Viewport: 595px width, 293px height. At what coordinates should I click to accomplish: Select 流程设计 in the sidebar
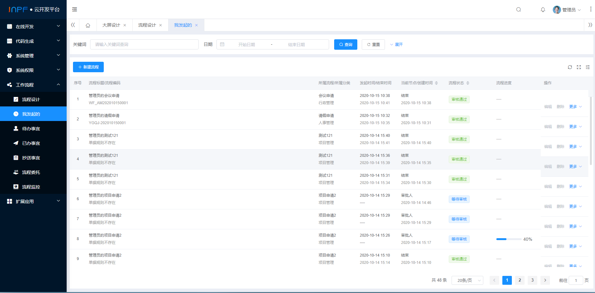pos(31,99)
